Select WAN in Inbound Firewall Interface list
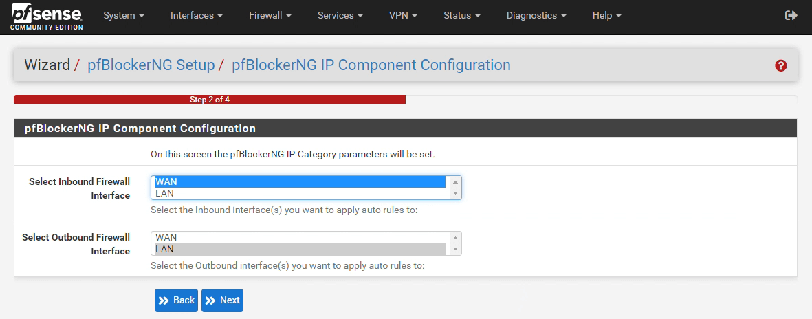 (x=300, y=181)
